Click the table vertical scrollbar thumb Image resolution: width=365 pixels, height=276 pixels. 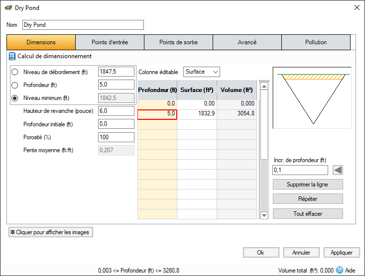pyautogui.click(x=264, y=125)
